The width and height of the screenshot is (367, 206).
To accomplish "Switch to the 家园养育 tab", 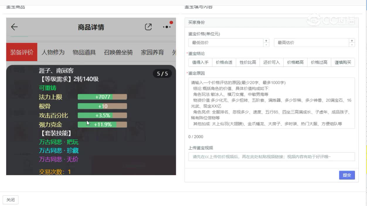I will (152, 52).
